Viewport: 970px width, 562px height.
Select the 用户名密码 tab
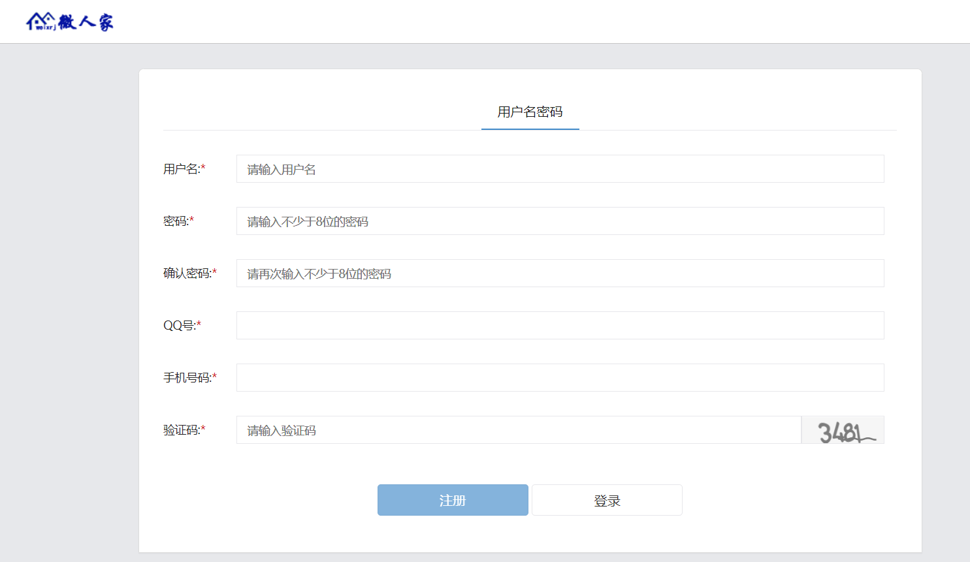tap(530, 112)
